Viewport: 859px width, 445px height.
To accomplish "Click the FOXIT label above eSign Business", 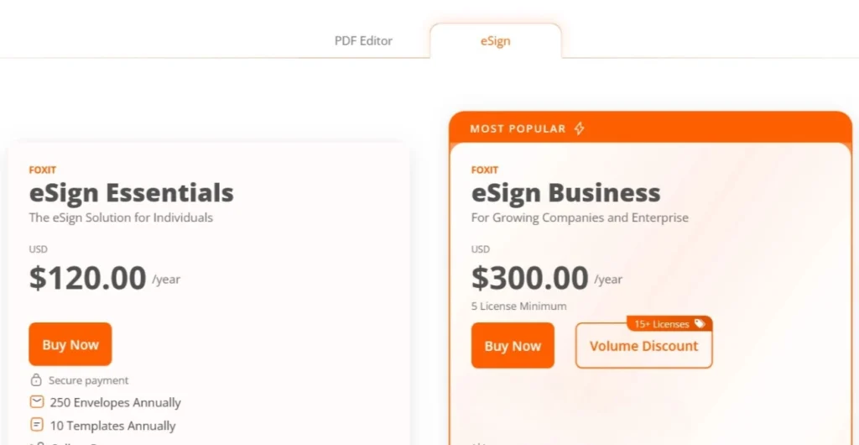I will coord(485,170).
